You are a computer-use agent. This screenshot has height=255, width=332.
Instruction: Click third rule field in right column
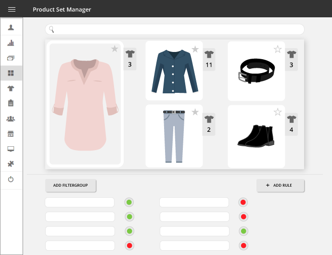194,231
